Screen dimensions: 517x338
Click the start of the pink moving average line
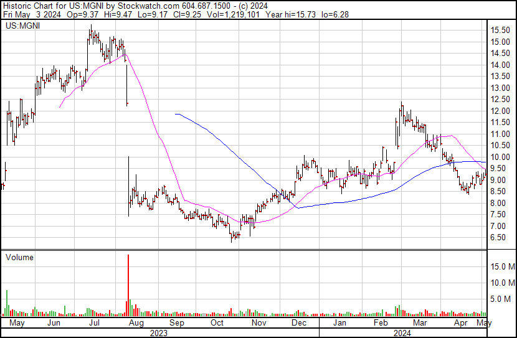tap(60, 107)
